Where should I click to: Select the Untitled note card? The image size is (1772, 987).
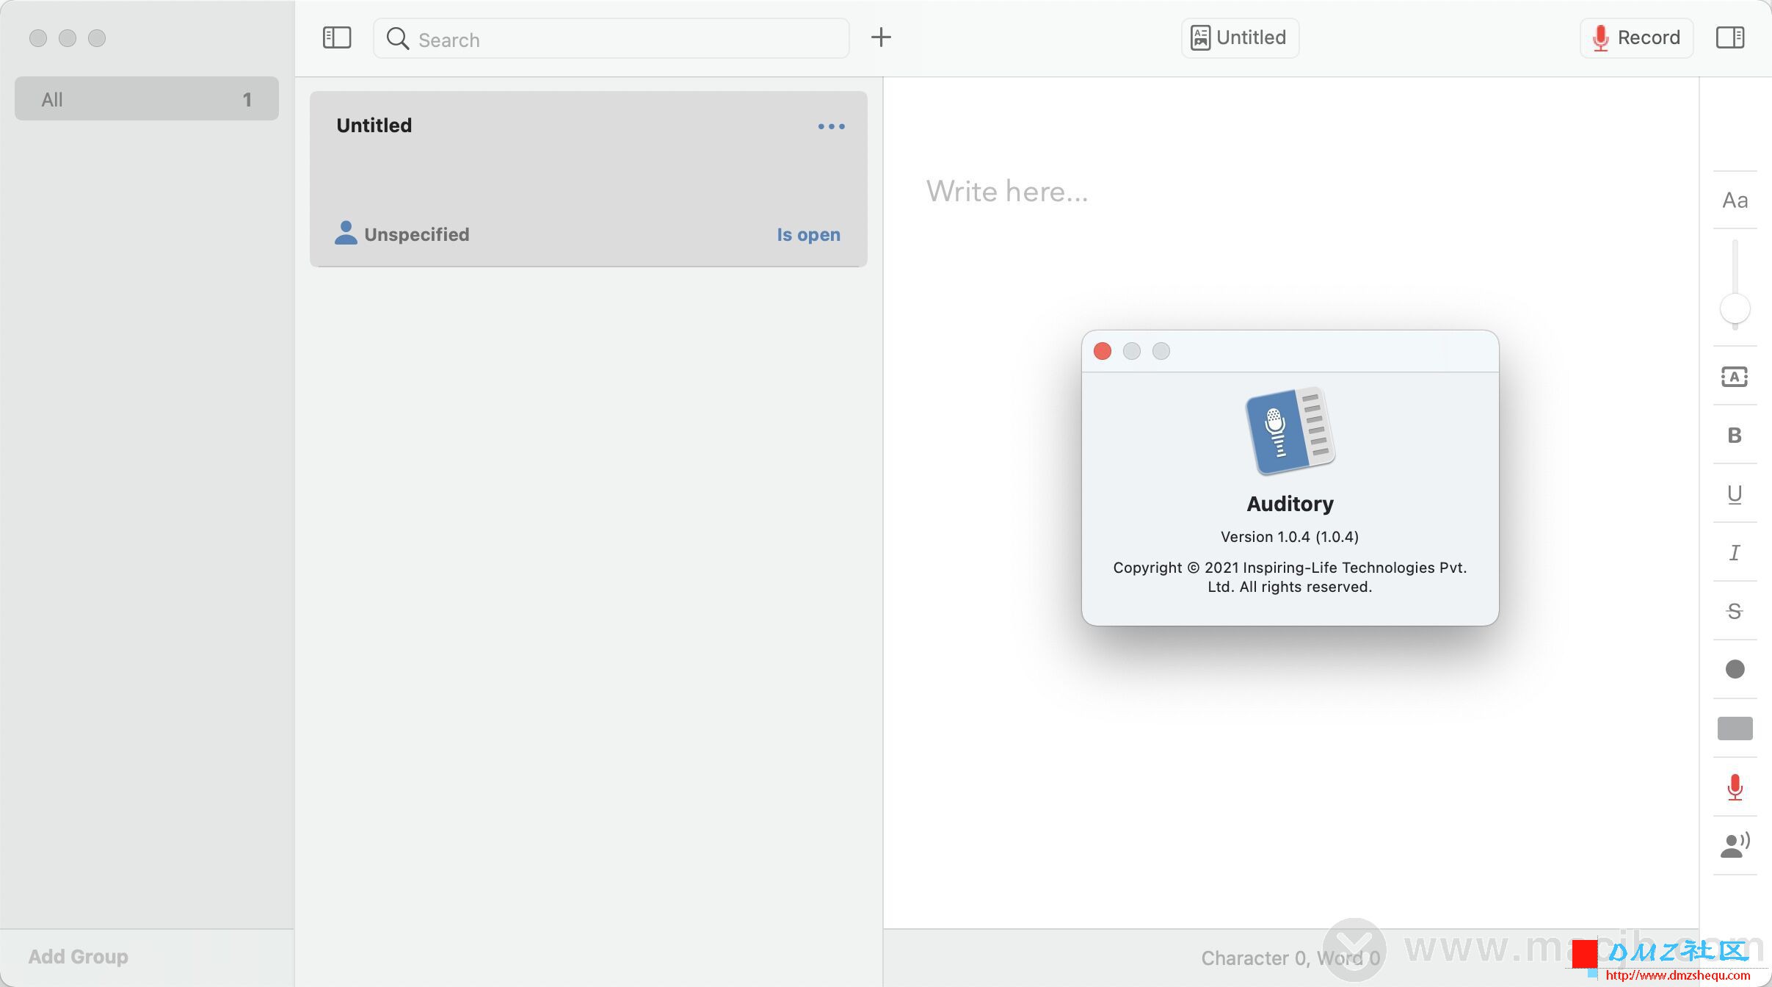pos(588,178)
